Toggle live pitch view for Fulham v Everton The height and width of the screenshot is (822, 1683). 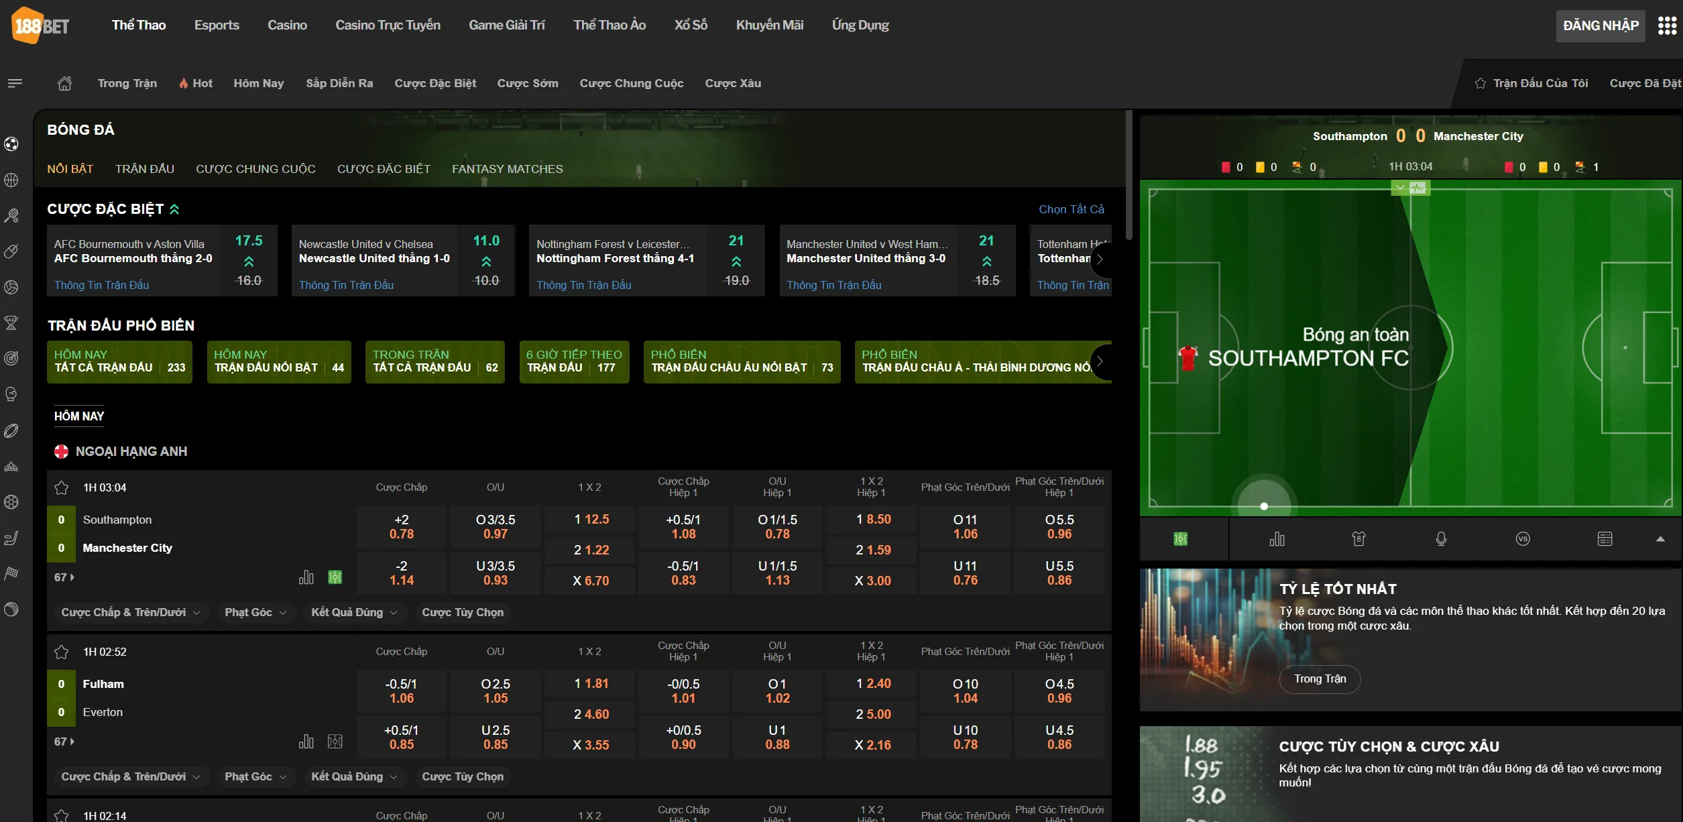click(x=335, y=741)
